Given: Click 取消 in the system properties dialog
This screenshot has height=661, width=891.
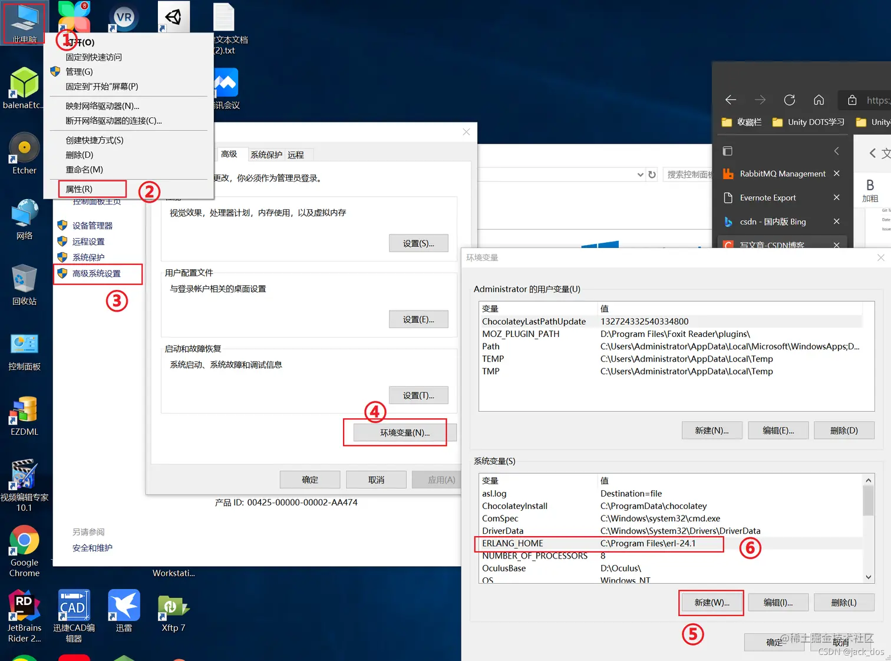Looking at the screenshot, I should [x=376, y=480].
